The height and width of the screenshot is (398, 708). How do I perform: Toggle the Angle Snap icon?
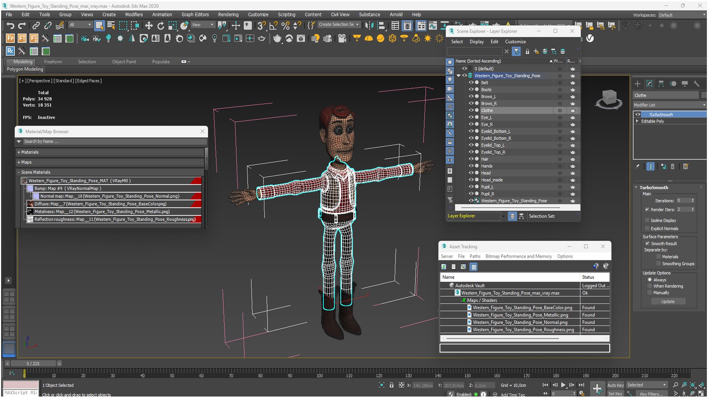pyautogui.click(x=273, y=25)
